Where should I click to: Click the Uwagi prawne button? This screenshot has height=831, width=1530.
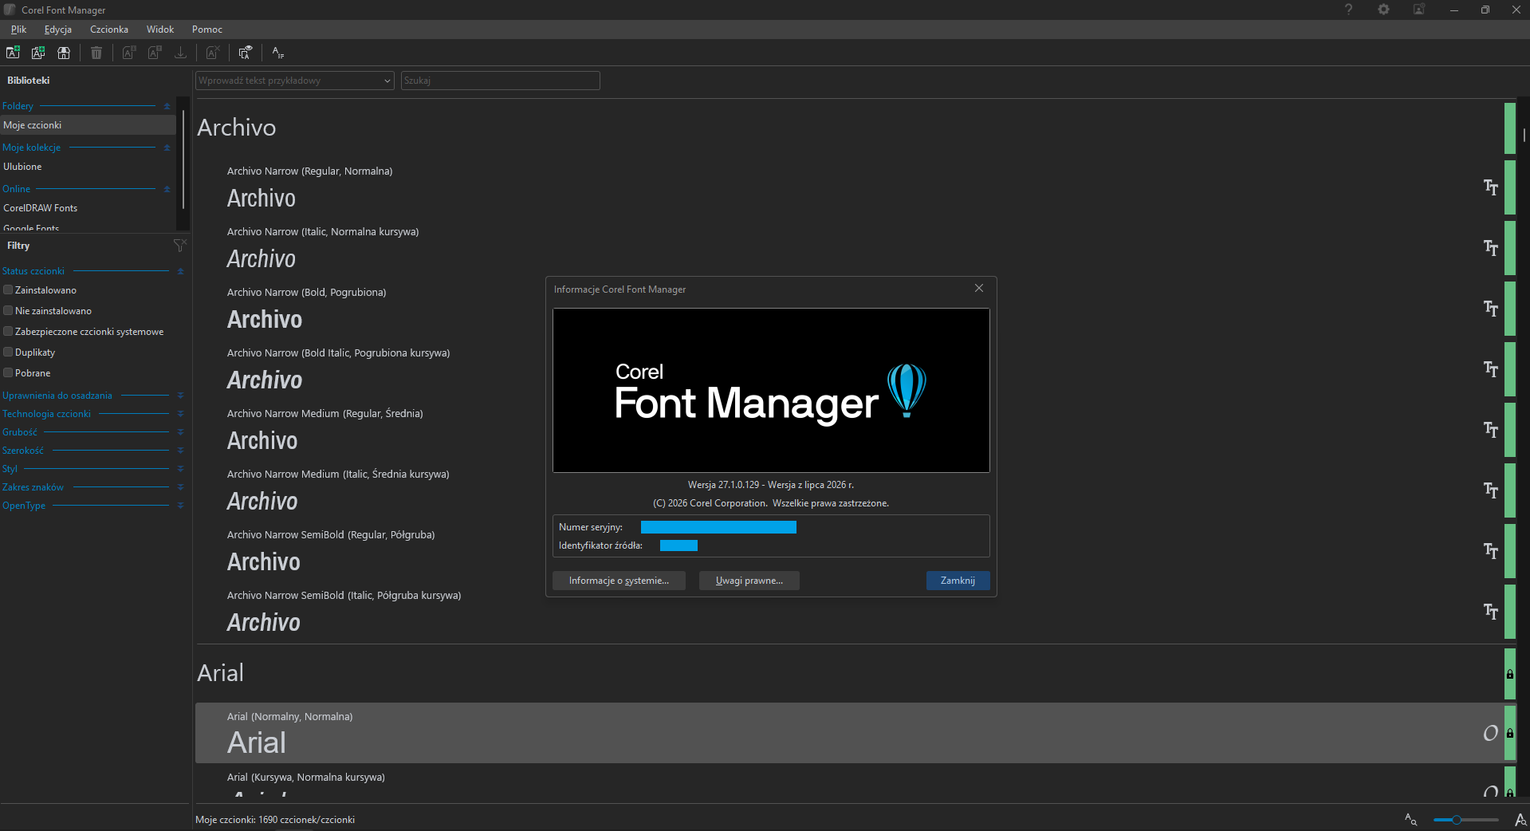(749, 581)
